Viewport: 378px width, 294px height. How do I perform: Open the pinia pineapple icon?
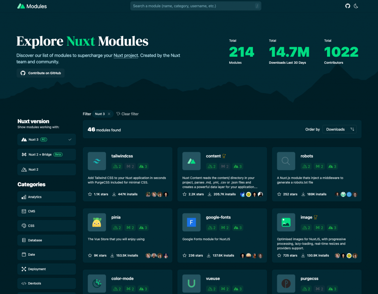(97, 222)
